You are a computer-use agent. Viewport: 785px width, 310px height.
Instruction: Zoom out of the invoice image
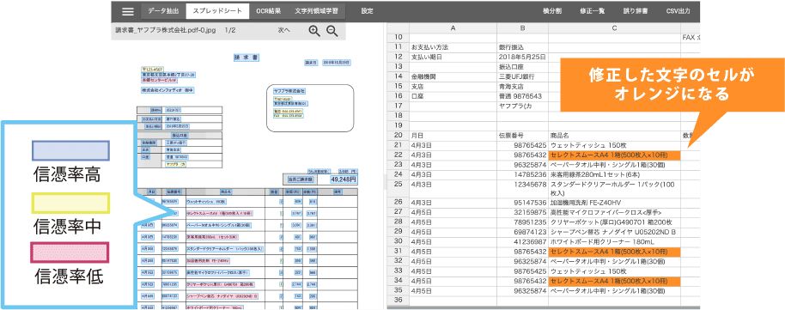tap(332, 31)
